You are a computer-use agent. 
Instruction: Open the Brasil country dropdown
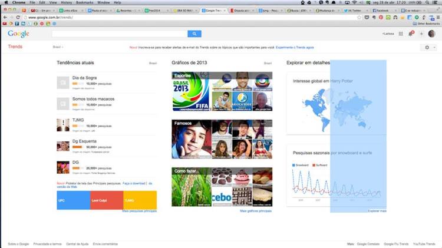pos(58,47)
